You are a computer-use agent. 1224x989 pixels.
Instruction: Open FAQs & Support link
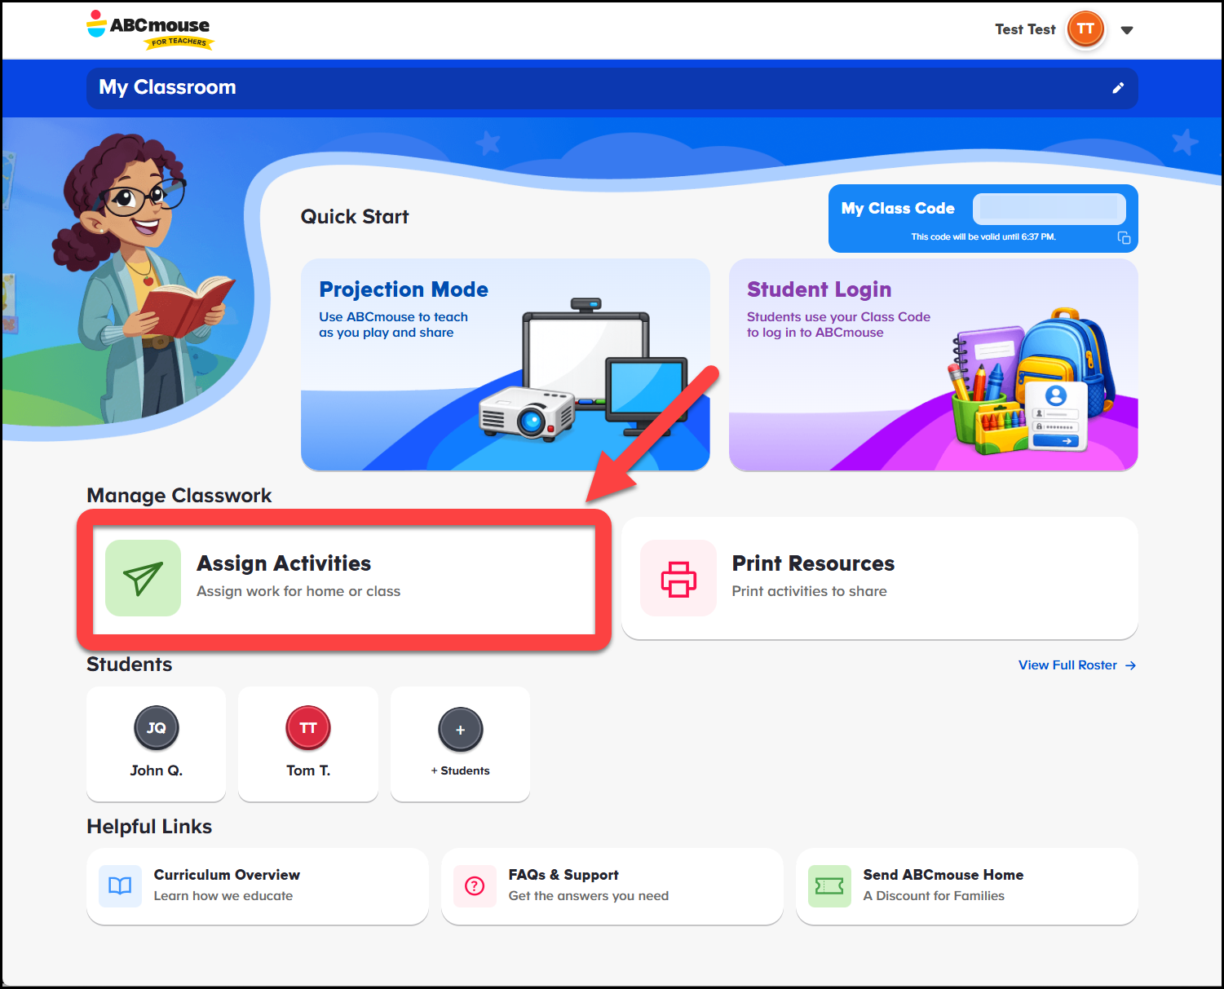click(x=563, y=875)
